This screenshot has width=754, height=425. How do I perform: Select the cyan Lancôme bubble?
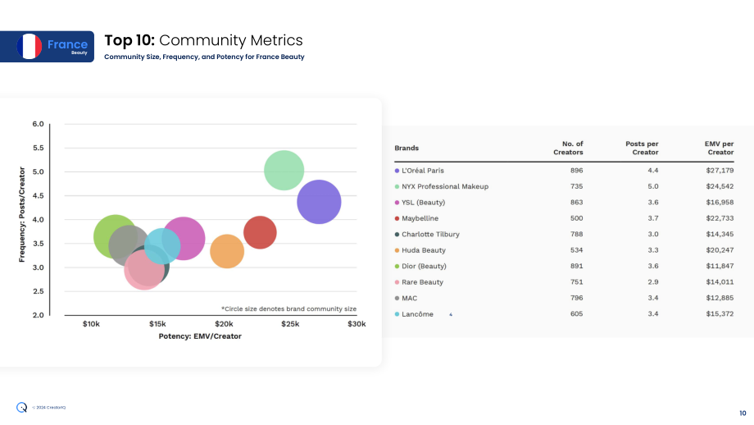[162, 246]
